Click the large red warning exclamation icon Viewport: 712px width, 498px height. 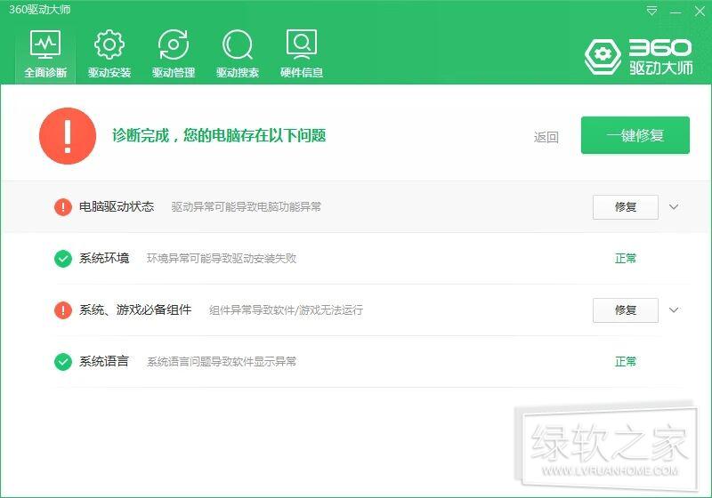[x=68, y=136]
